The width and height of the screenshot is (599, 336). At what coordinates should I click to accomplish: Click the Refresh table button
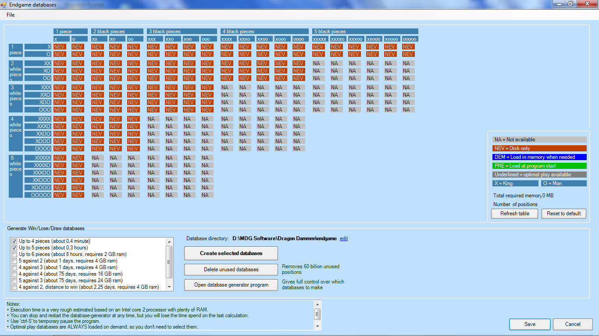click(515, 213)
